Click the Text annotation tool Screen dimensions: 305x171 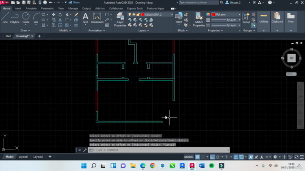(85, 18)
